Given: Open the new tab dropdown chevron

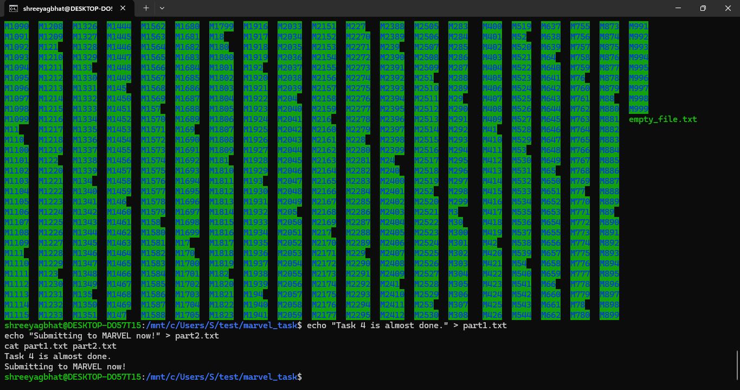Looking at the screenshot, I should (x=162, y=8).
